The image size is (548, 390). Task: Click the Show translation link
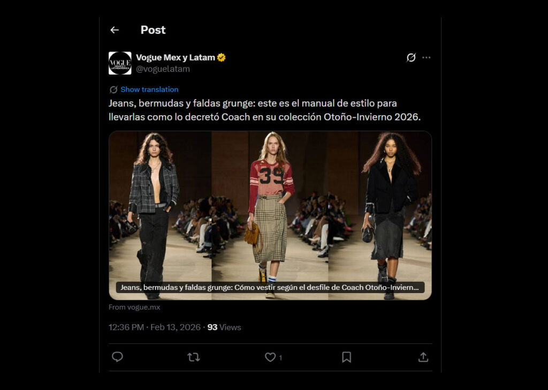click(x=149, y=89)
